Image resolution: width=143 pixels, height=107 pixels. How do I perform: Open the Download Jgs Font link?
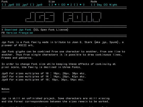pyautogui.click(x=18, y=30)
